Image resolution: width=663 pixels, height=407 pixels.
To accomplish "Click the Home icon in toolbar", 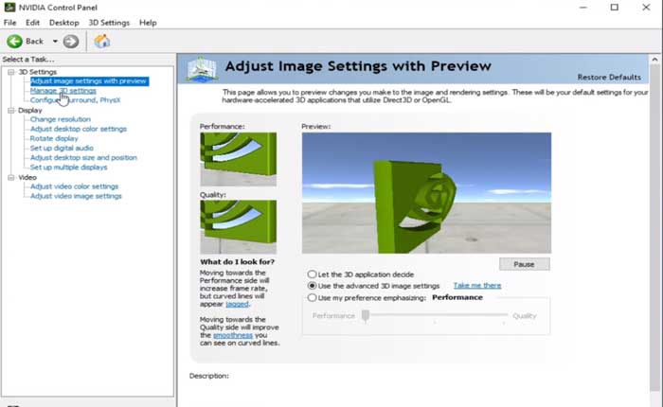I will [x=101, y=42].
